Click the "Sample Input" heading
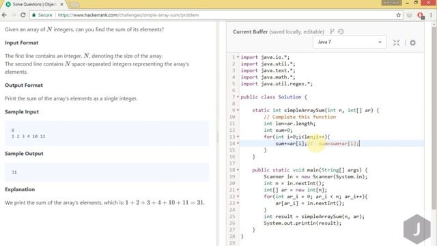 tap(22, 111)
